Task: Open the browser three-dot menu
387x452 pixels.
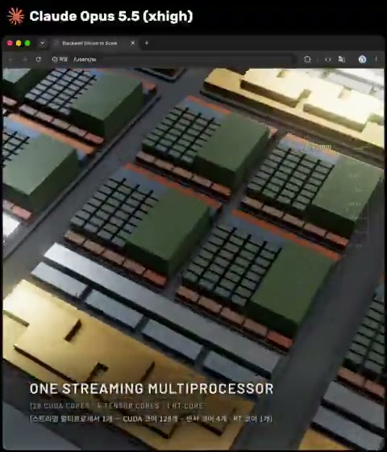Action: point(376,59)
